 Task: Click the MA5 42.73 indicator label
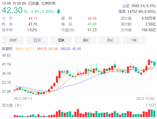[25, 49]
